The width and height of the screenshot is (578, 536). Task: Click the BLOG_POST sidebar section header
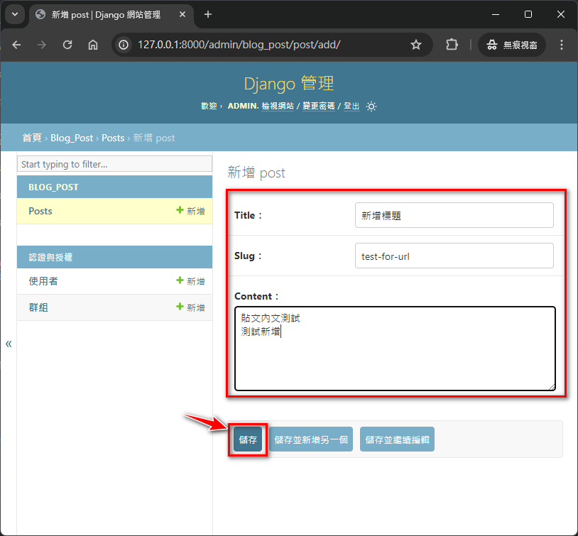[x=53, y=187]
